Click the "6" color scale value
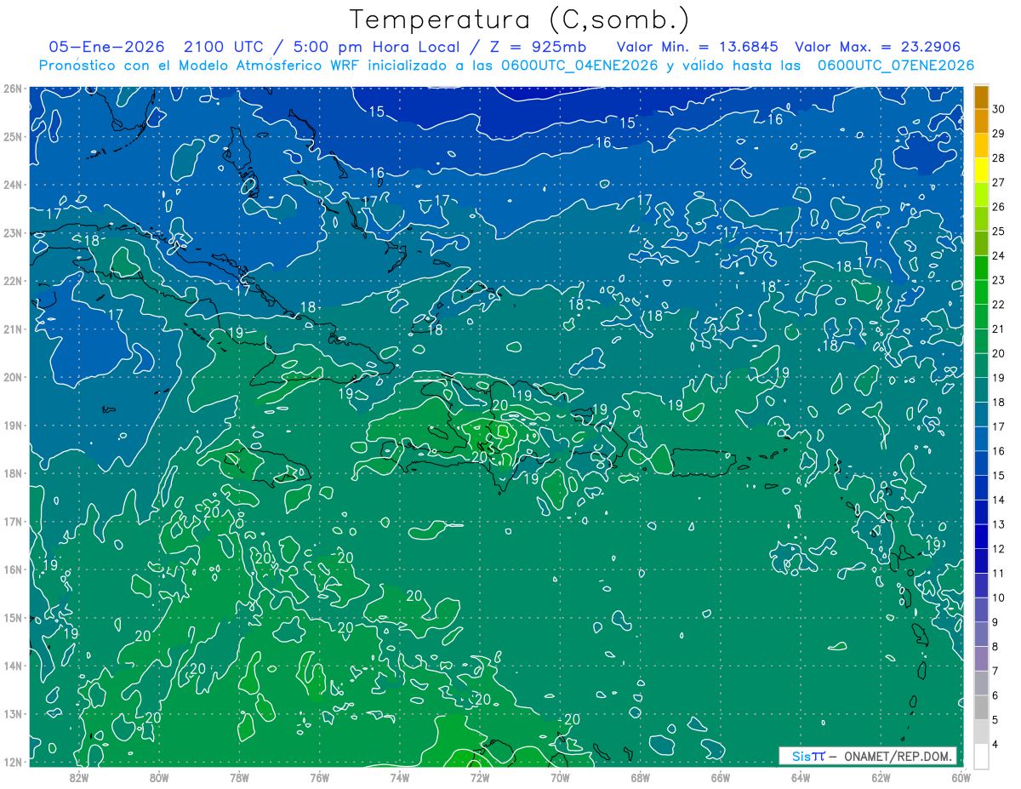The image size is (1021, 789). 995,695
